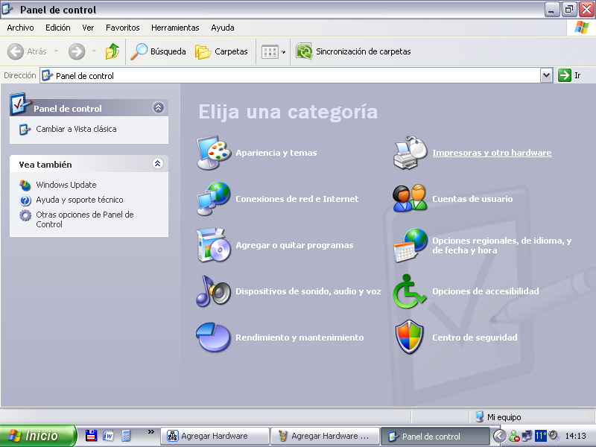Open the Rendimiento y mantenimiento pie chart icon
596x447 pixels.
point(214,337)
